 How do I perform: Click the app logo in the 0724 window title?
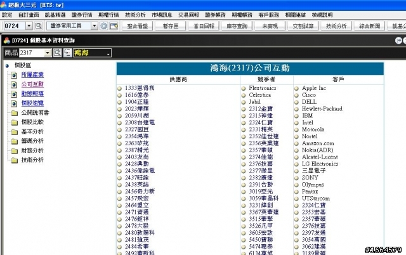click(x=7, y=41)
